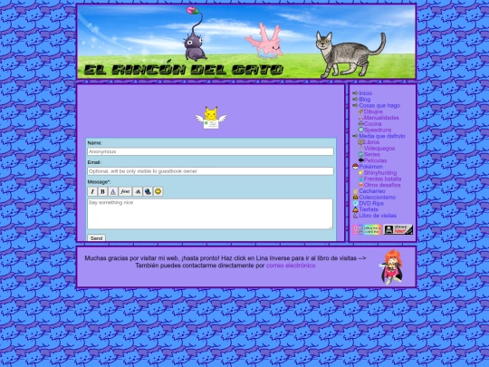Open the Blog page link

tap(365, 100)
